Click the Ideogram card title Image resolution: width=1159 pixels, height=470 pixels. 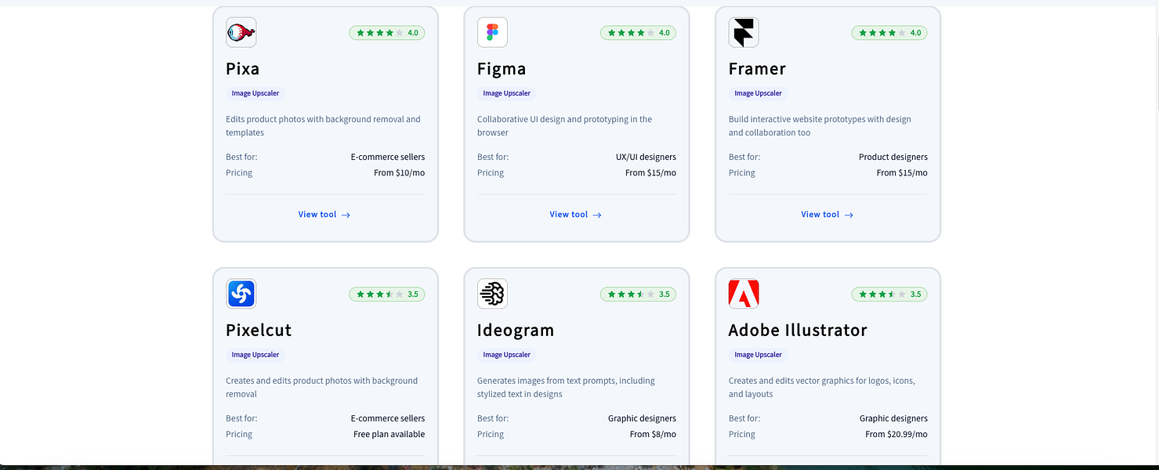[x=516, y=331]
